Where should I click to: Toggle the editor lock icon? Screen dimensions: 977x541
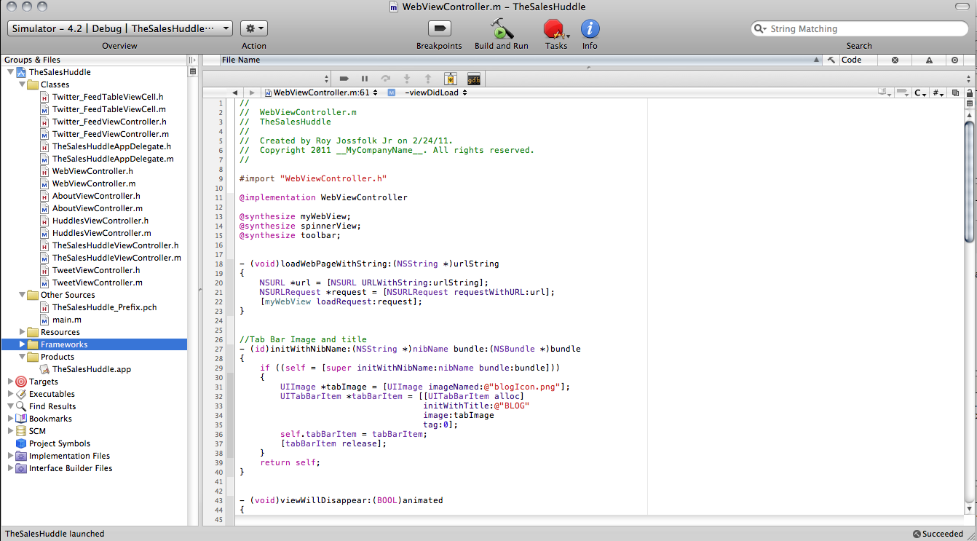[969, 92]
